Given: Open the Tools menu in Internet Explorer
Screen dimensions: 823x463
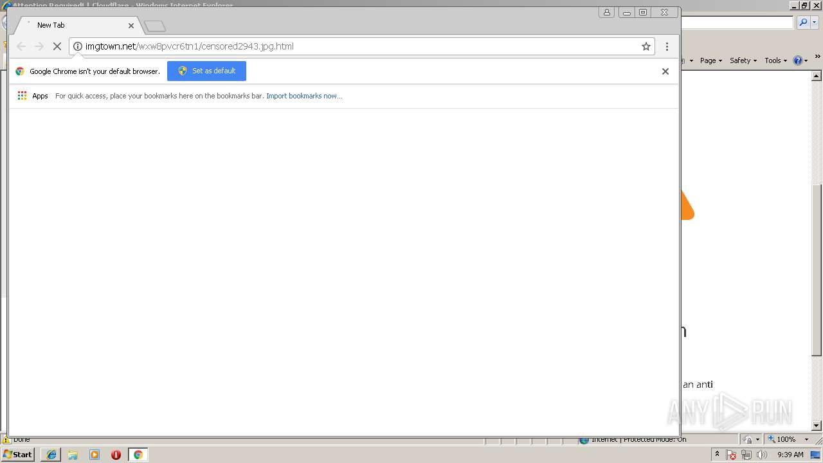Looking at the screenshot, I should pyautogui.click(x=775, y=60).
